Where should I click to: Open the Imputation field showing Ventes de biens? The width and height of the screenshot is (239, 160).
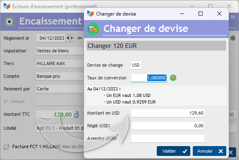[x=60, y=51]
